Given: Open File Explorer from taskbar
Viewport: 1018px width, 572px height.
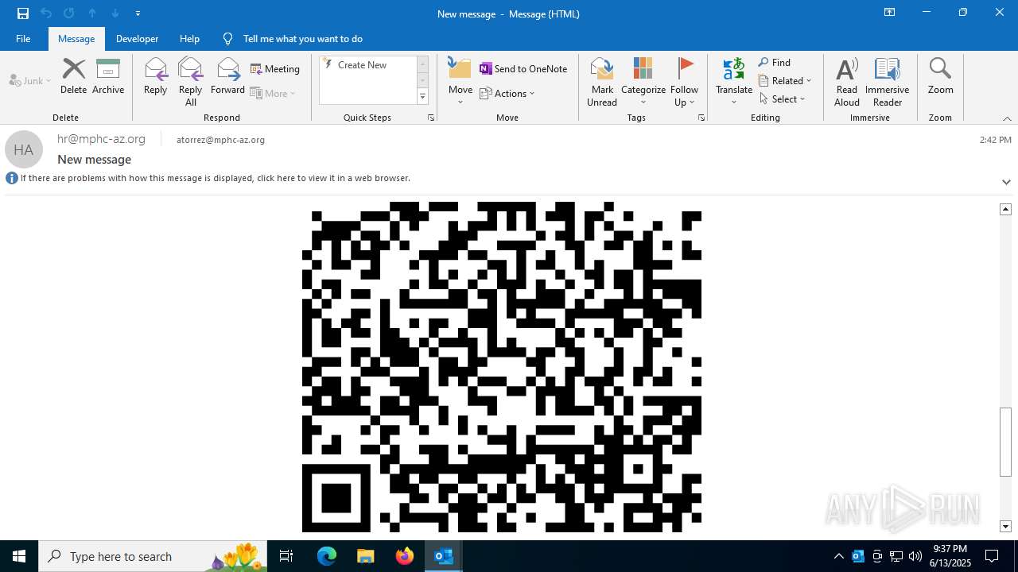Looking at the screenshot, I should 366,556.
